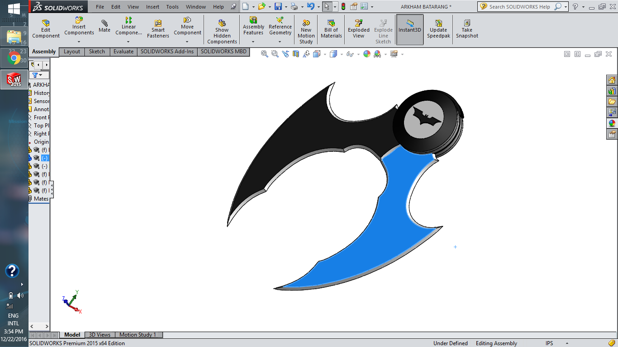Image resolution: width=618 pixels, height=347 pixels.
Task: Click the Windows Start button
Action: pyautogui.click(x=14, y=8)
